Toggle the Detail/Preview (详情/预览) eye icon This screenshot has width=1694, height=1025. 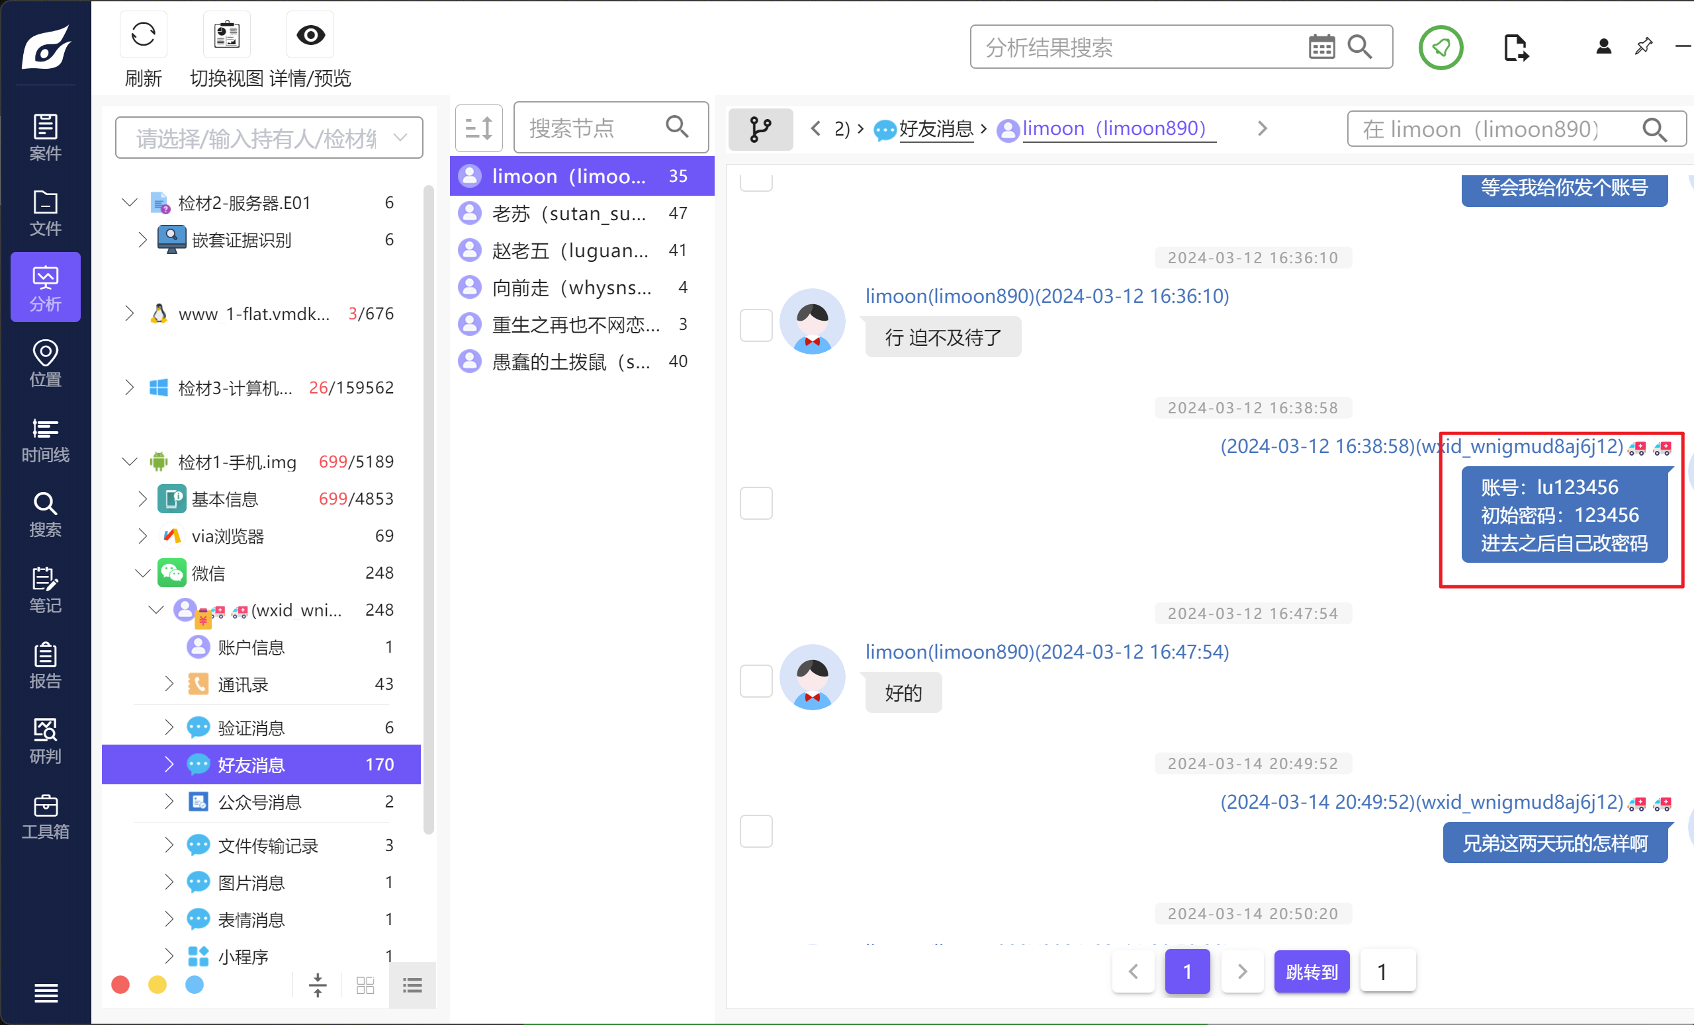point(310,34)
